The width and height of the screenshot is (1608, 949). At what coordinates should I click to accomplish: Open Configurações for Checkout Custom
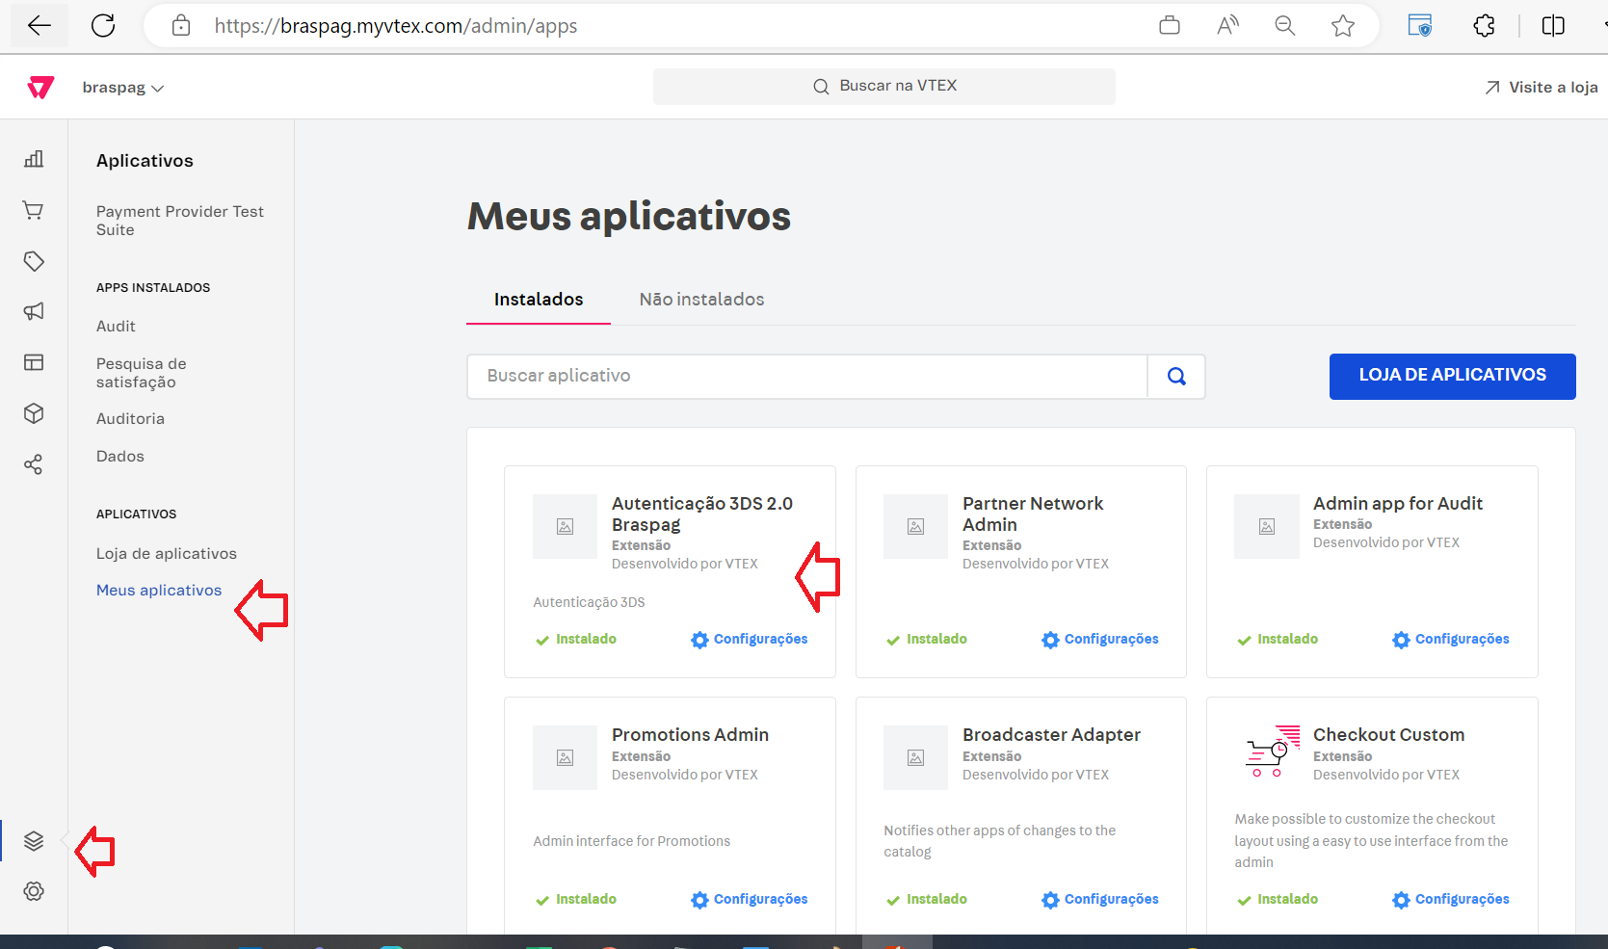[1451, 900]
